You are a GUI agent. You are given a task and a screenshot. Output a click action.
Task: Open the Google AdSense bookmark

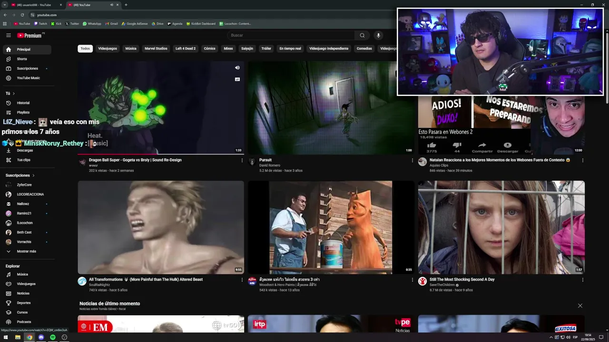click(x=135, y=24)
